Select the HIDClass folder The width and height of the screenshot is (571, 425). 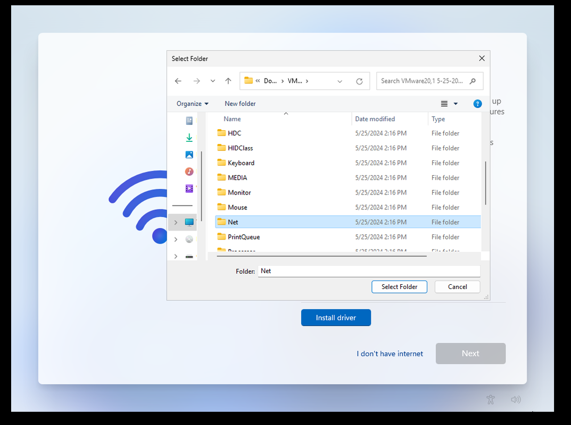tap(241, 148)
